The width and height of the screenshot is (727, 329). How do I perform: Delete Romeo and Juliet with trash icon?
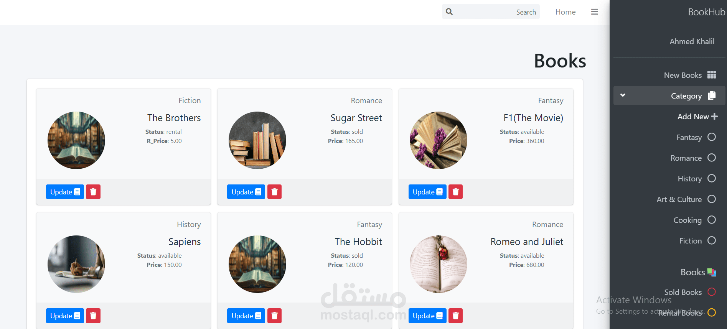pos(455,316)
